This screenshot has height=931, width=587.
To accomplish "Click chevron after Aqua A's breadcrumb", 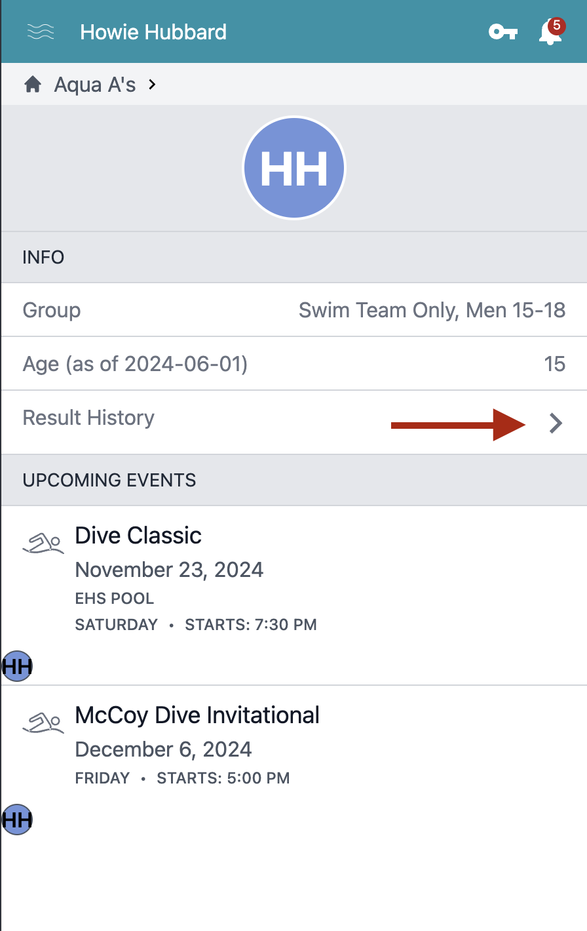I will (152, 84).
